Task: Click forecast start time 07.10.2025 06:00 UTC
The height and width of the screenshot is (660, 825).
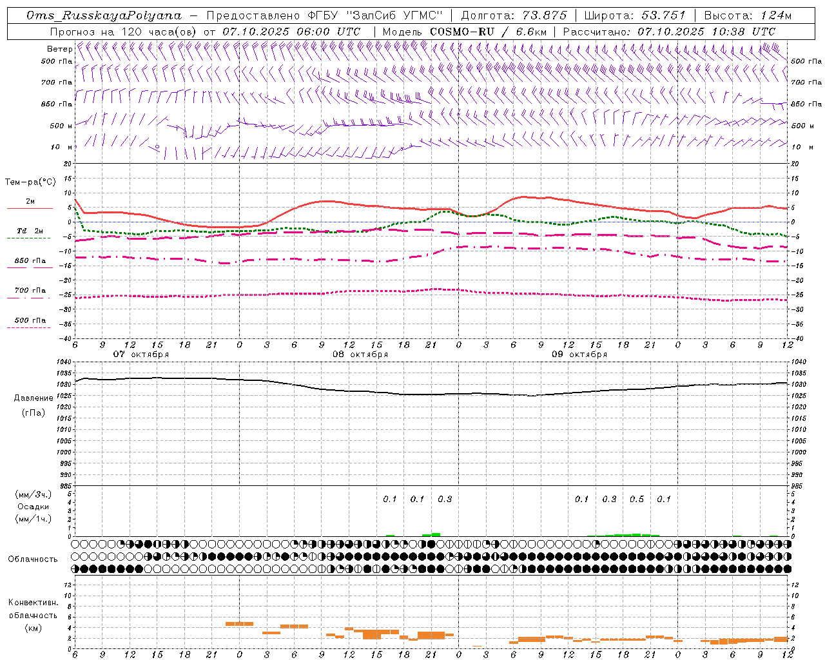Action: point(291,32)
